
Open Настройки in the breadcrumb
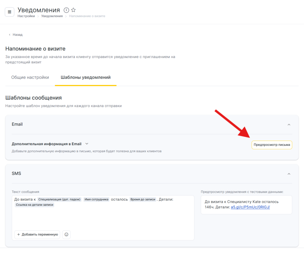26,16
